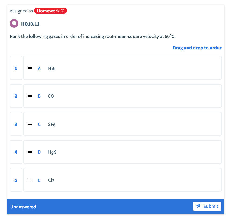Screen dimensions: 234x222
Task: Click rank number 1 box
Action: click(x=16, y=68)
